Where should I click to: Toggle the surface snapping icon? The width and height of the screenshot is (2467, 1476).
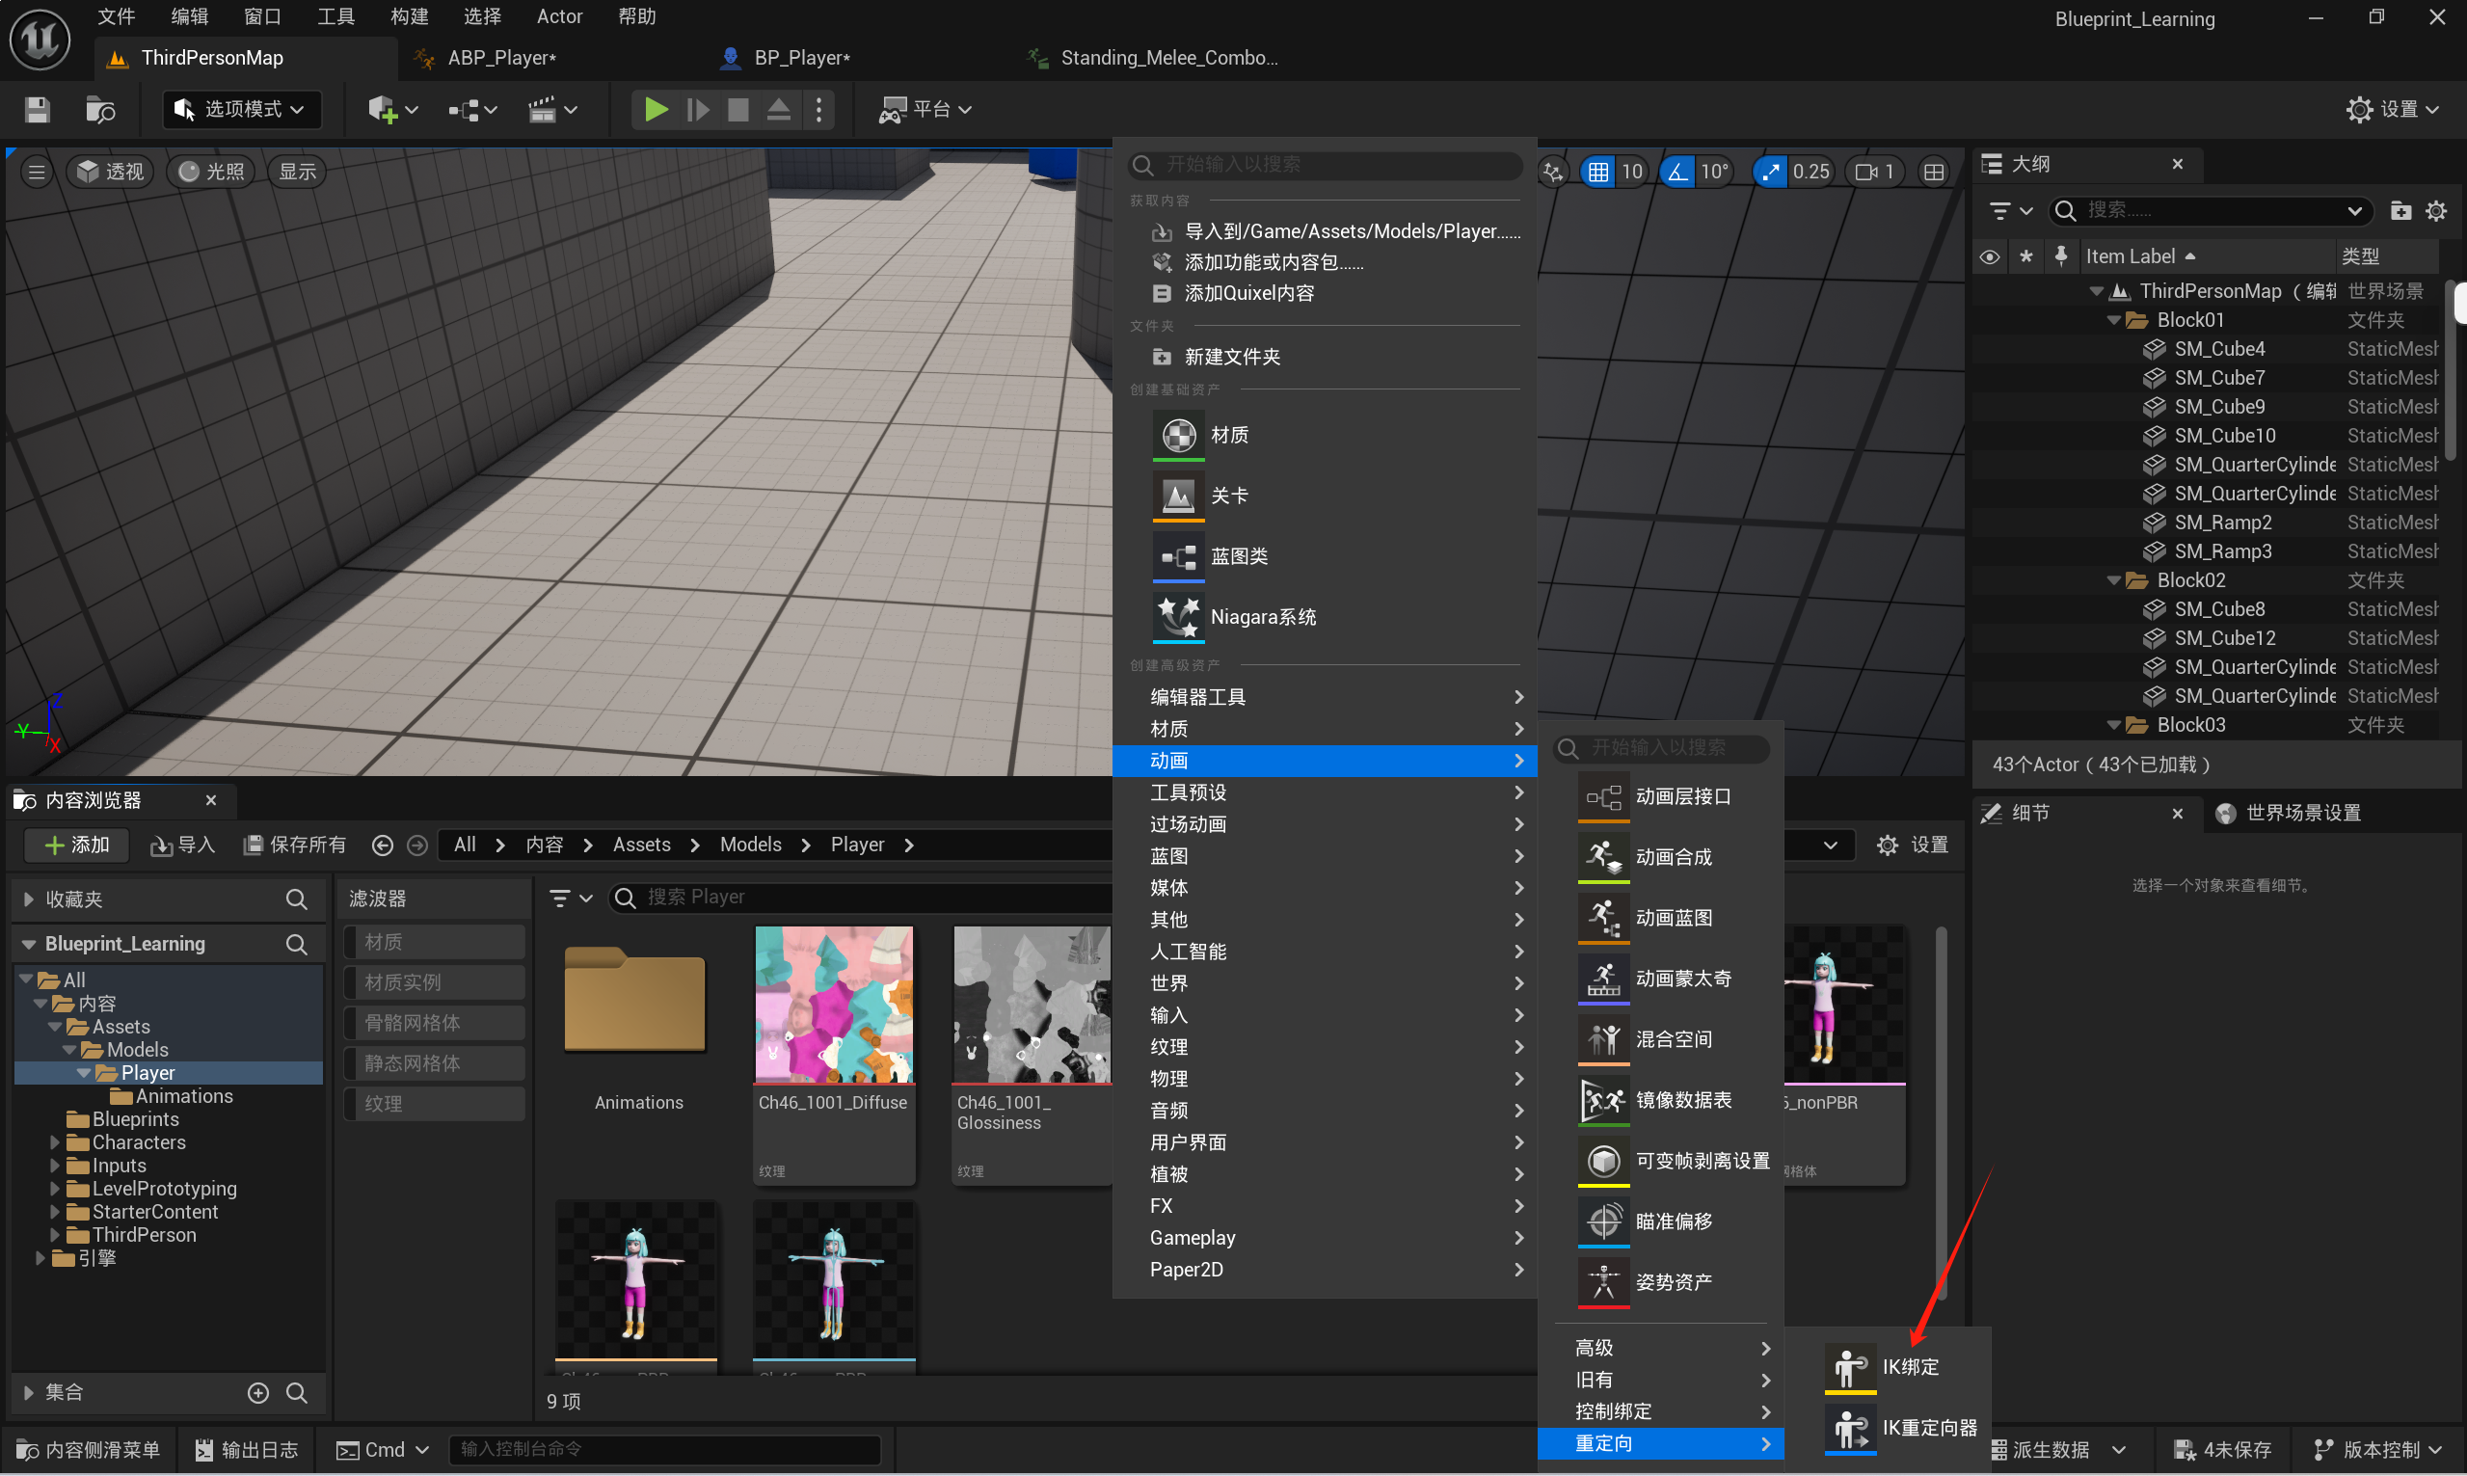tap(1553, 172)
